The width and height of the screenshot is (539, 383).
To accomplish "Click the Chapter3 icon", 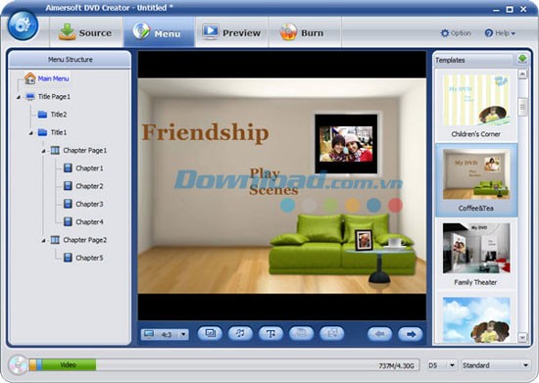I will pos(68,204).
